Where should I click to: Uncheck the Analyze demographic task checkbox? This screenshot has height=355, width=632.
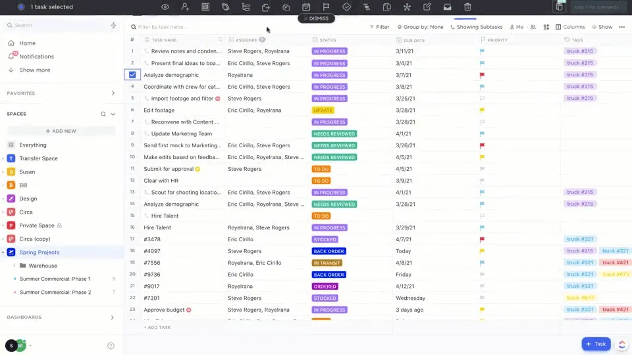click(x=132, y=75)
